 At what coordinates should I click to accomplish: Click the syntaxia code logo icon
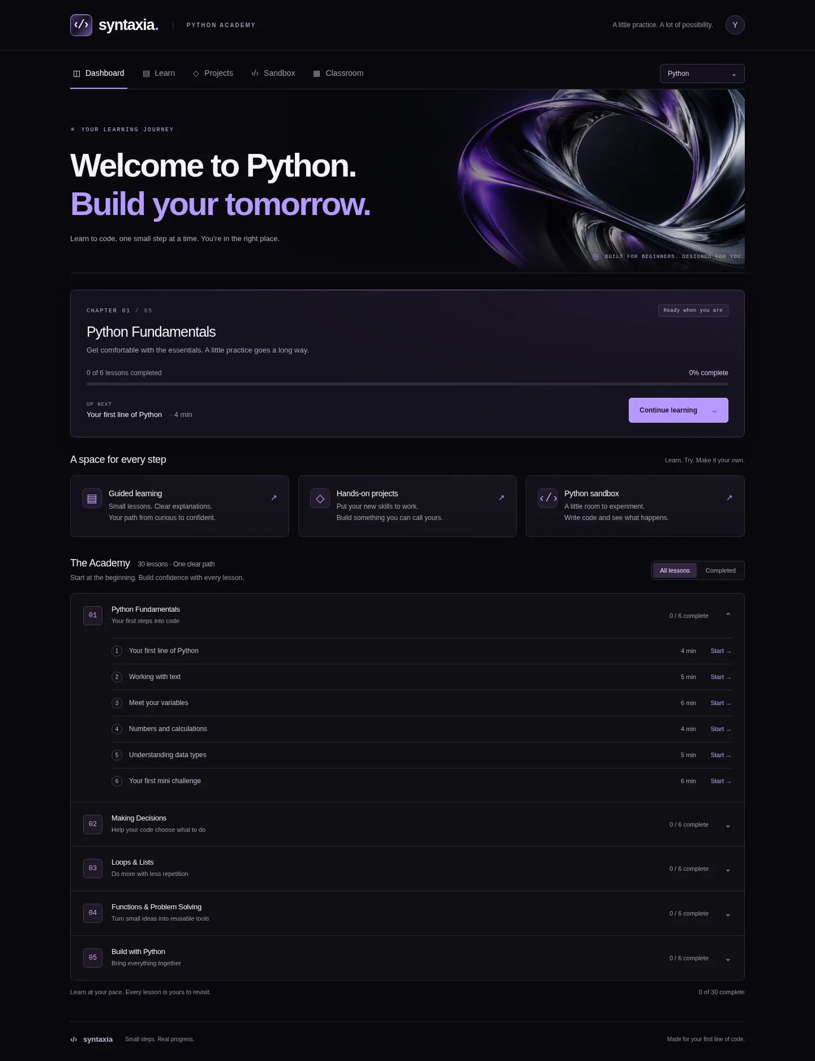coord(81,25)
